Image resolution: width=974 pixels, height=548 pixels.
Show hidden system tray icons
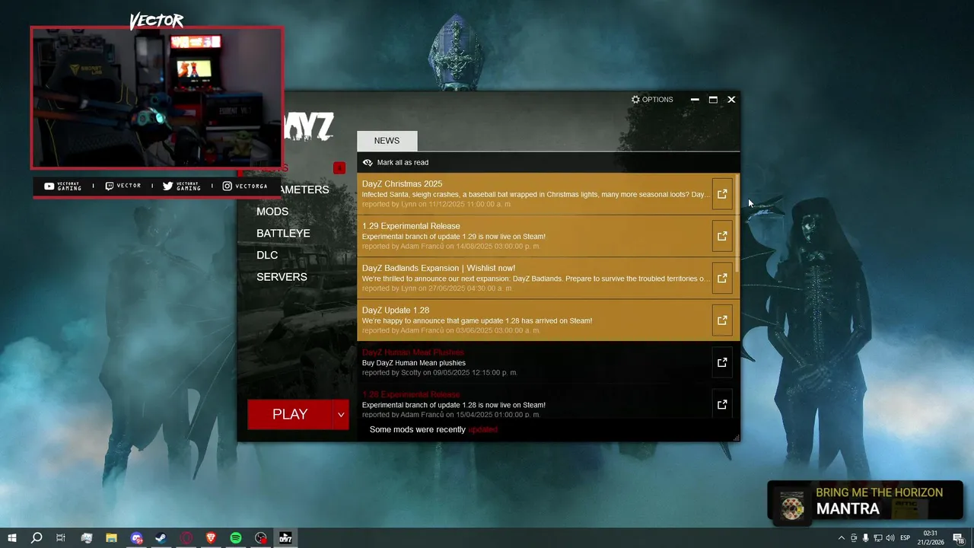tap(842, 538)
